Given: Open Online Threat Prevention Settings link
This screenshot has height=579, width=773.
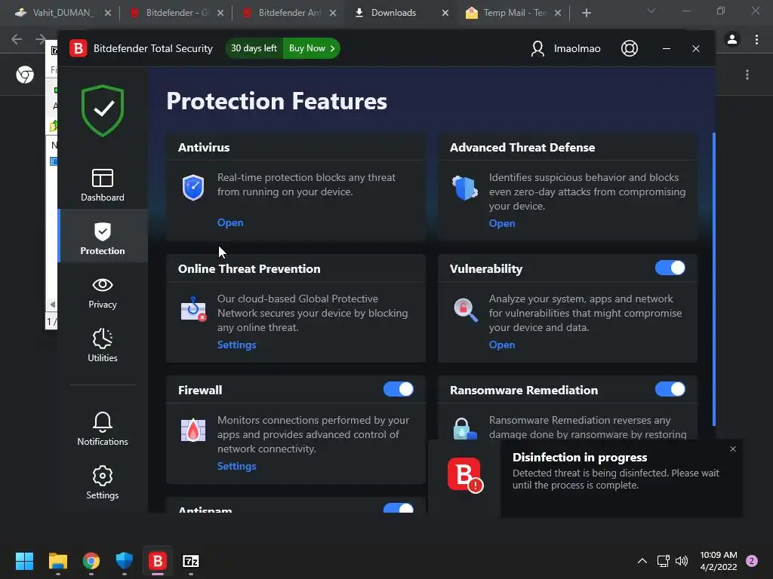Looking at the screenshot, I should 236,345.
